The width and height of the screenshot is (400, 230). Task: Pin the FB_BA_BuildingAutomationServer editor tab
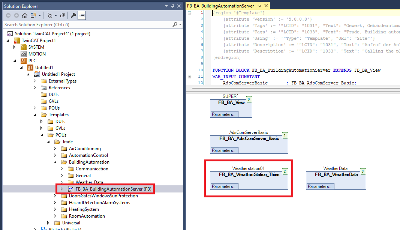pyautogui.click(x=259, y=6)
